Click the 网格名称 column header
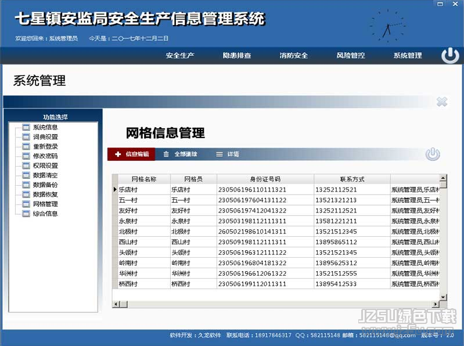 [144, 179]
